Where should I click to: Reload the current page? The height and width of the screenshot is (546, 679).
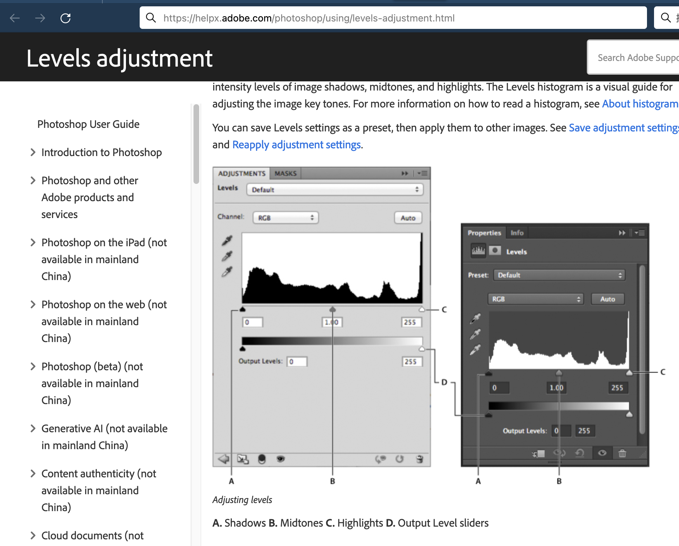click(x=65, y=18)
